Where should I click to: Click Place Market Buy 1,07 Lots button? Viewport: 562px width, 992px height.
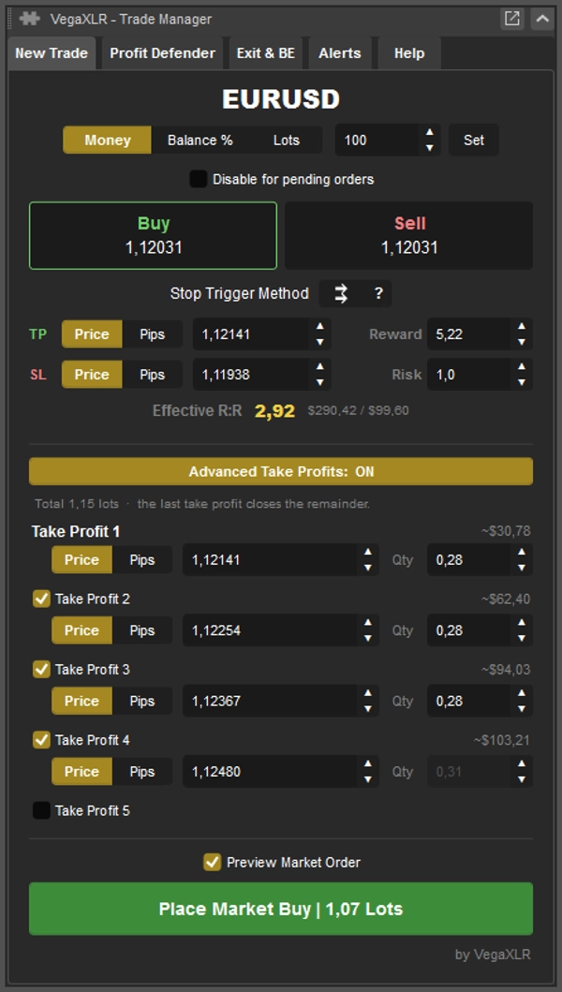coord(281,910)
